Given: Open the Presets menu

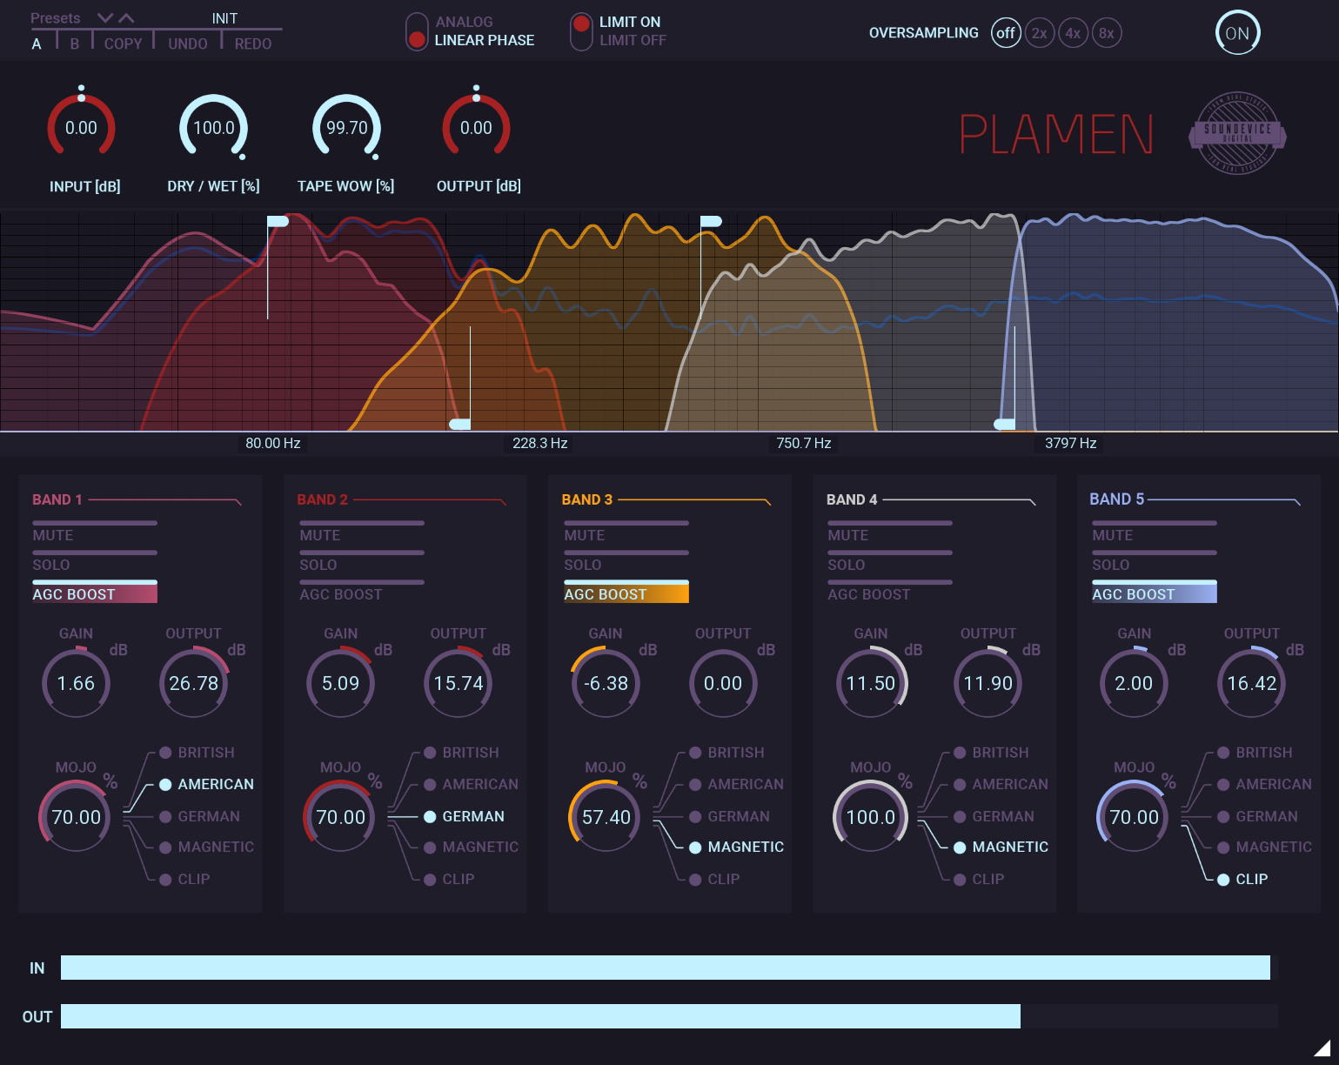Looking at the screenshot, I should coord(55,18).
